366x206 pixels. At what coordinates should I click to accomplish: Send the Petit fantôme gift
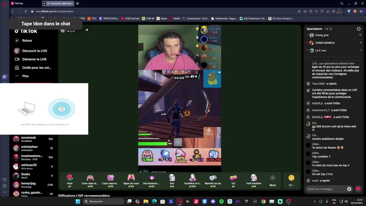(254, 181)
